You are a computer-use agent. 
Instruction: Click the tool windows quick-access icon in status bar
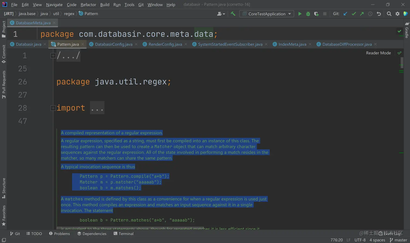click(4, 240)
